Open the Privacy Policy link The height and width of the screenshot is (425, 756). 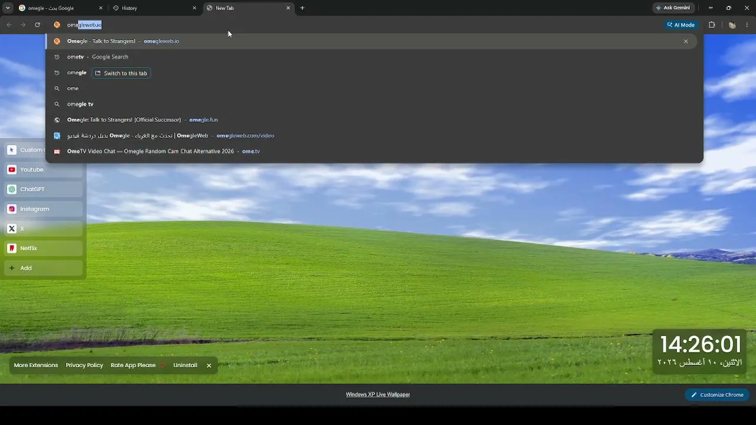[x=84, y=365]
